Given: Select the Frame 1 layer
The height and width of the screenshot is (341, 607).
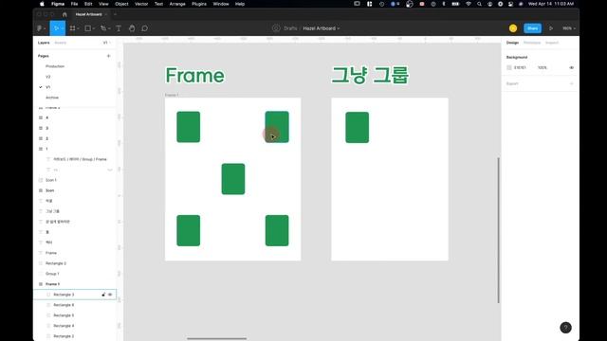Looking at the screenshot, I should click(x=53, y=284).
